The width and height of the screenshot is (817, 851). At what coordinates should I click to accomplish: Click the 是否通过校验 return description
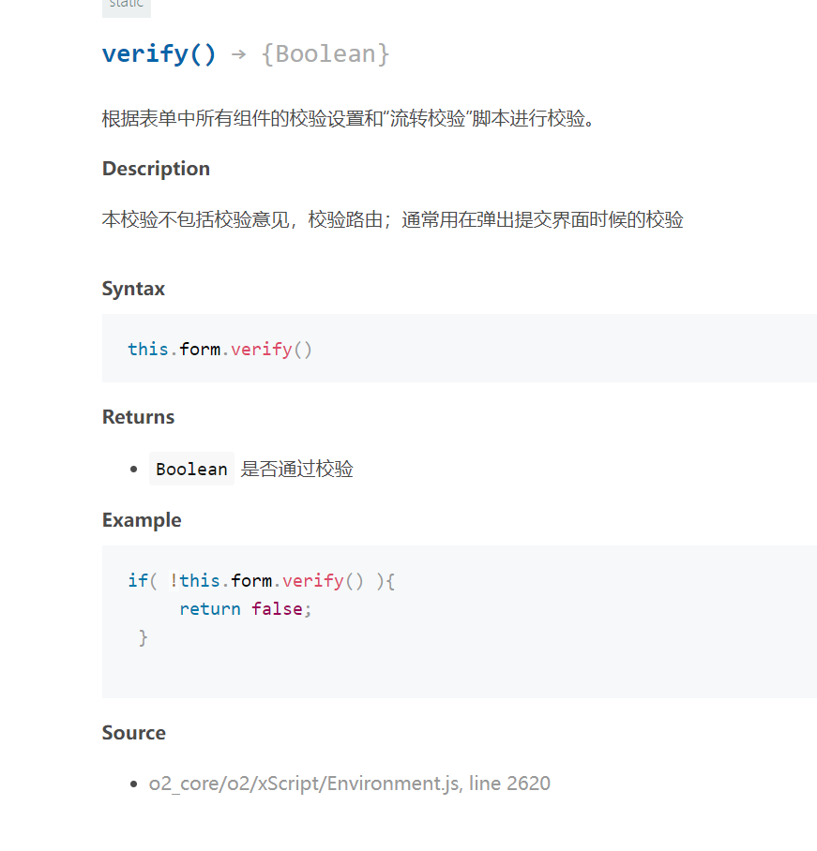coord(297,469)
